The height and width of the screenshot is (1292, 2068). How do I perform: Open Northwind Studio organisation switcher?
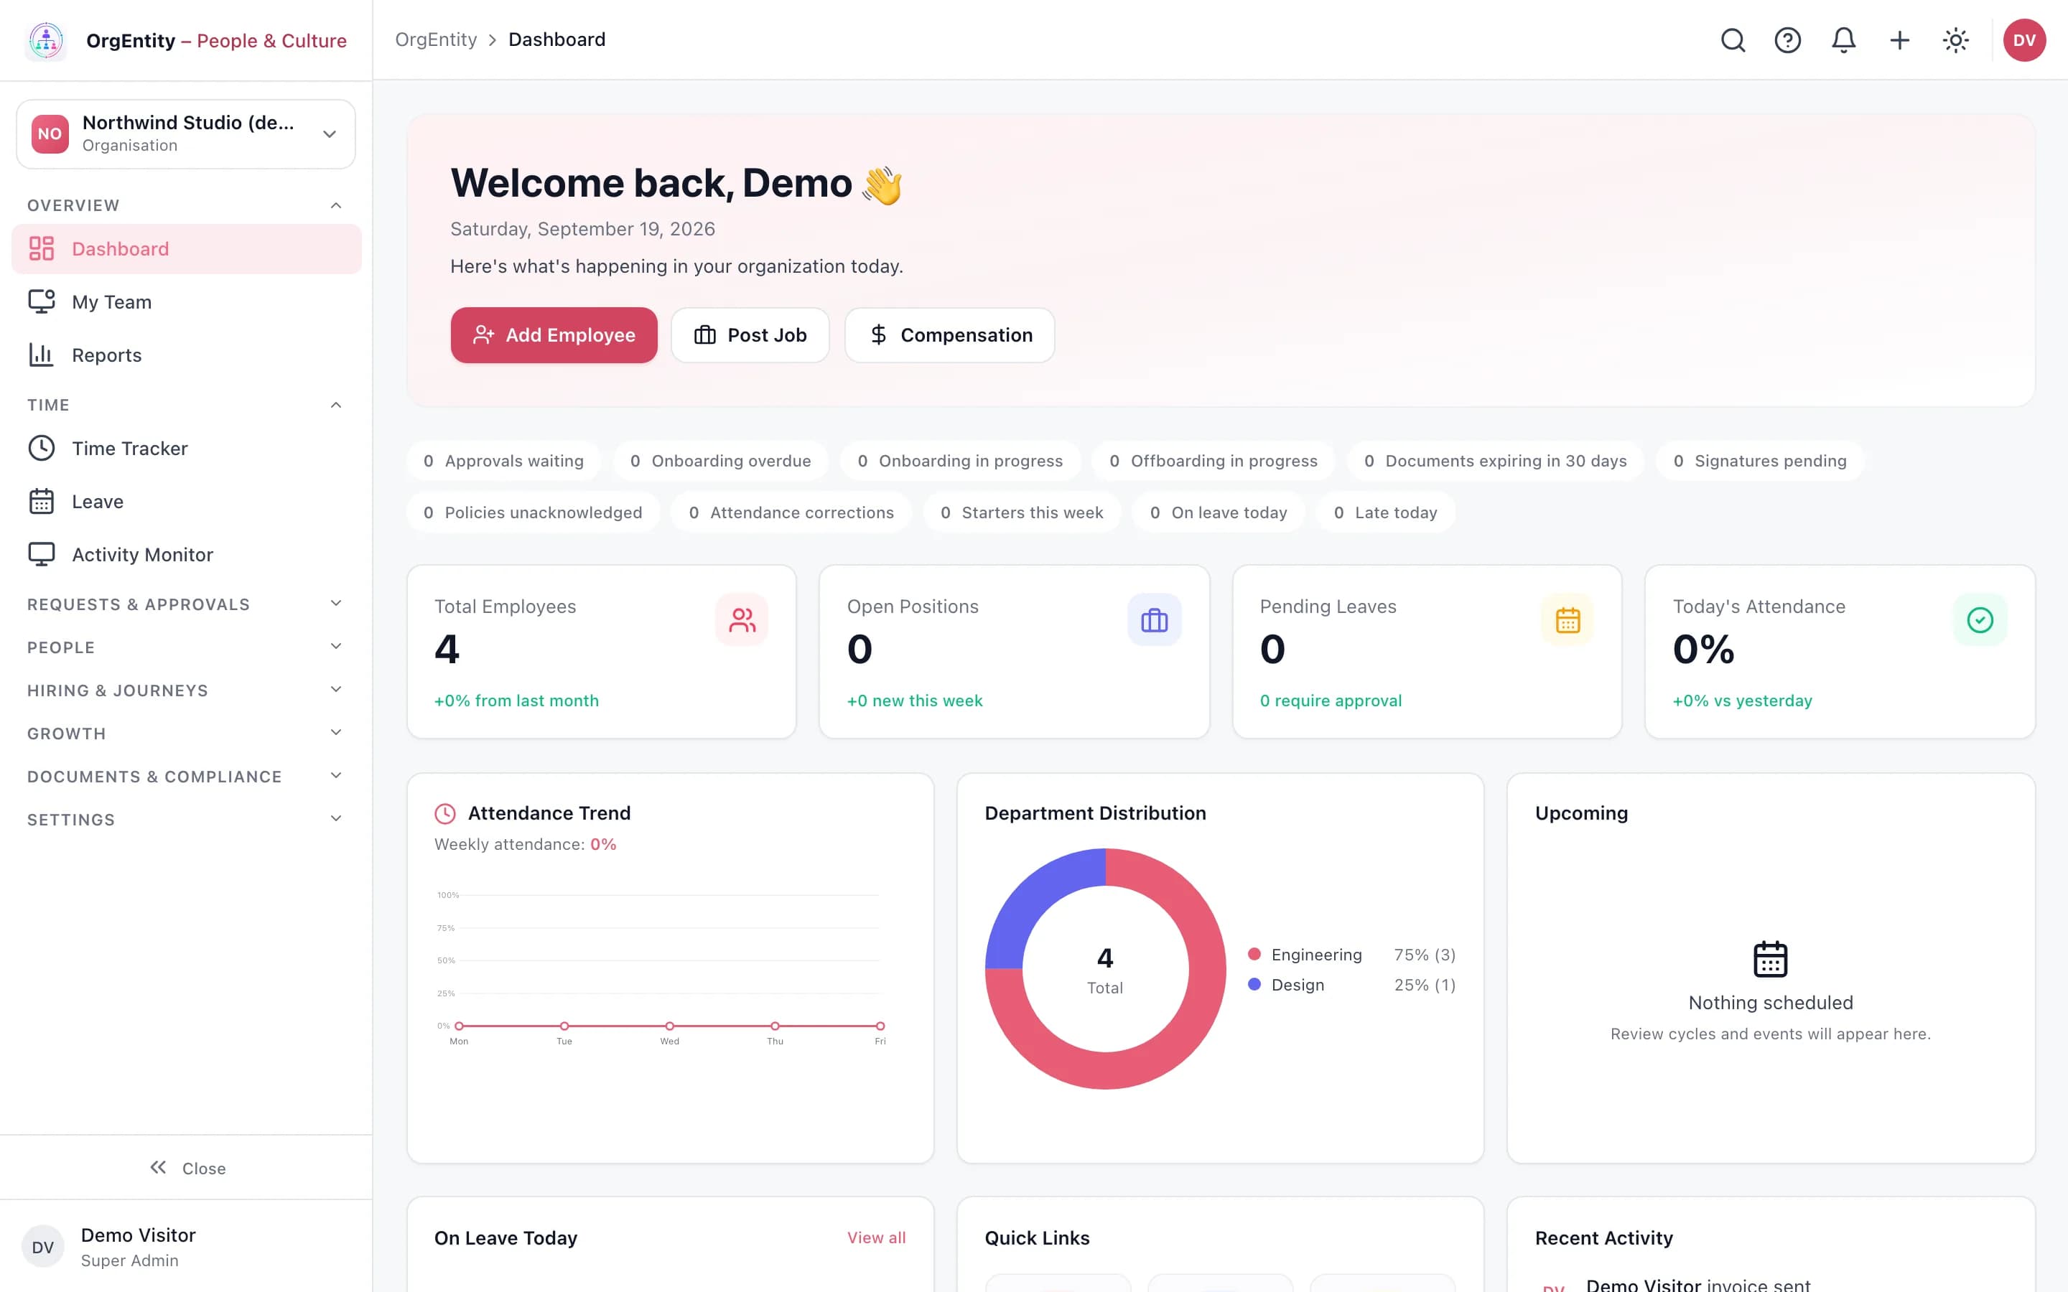[x=186, y=134]
